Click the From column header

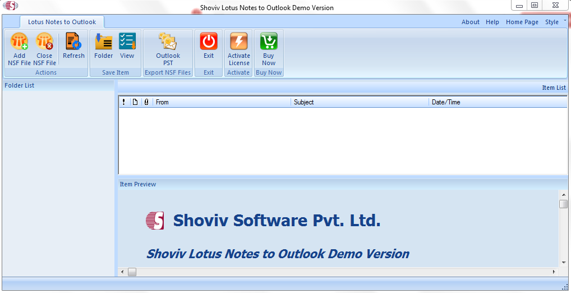click(x=222, y=102)
